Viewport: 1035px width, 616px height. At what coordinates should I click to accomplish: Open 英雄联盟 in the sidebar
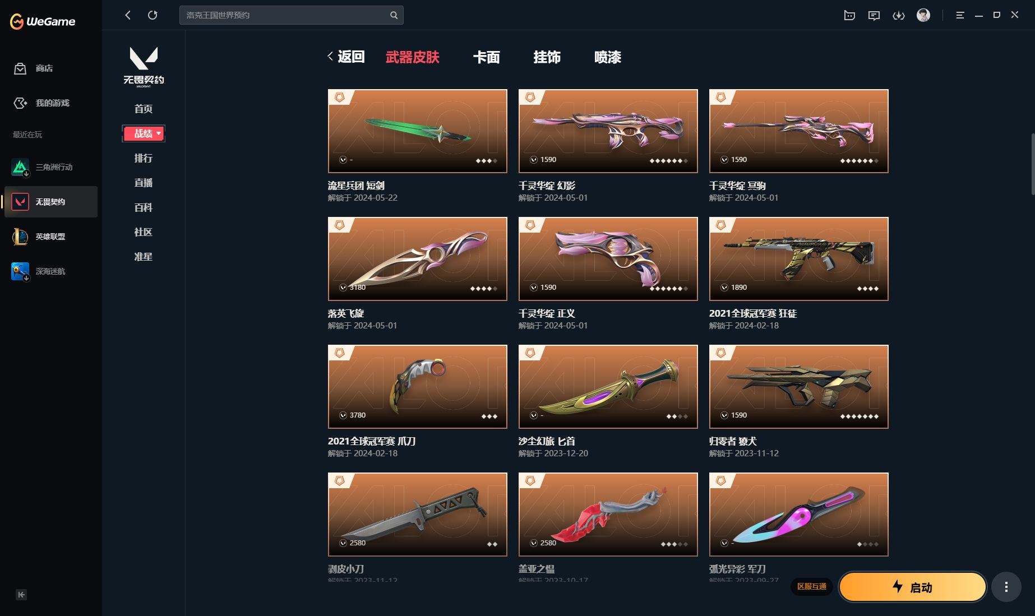tap(51, 237)
